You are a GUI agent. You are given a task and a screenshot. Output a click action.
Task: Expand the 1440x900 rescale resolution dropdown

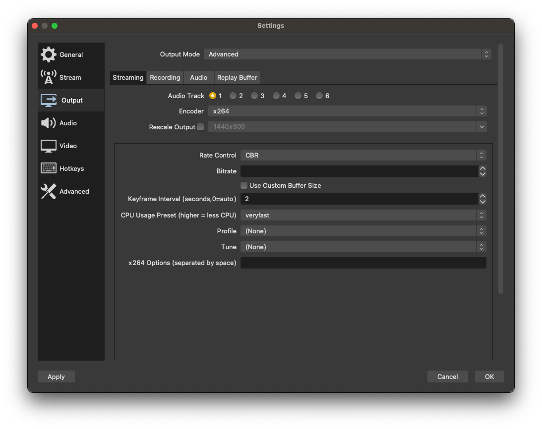click(x=348, y=127)
